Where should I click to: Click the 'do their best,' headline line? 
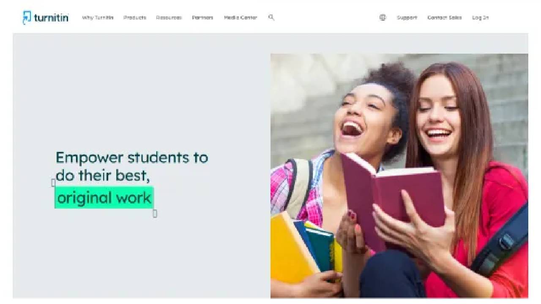[x=103, y=175]
